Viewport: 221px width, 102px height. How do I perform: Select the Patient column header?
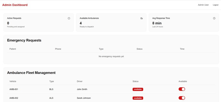(x=13, y=49)
